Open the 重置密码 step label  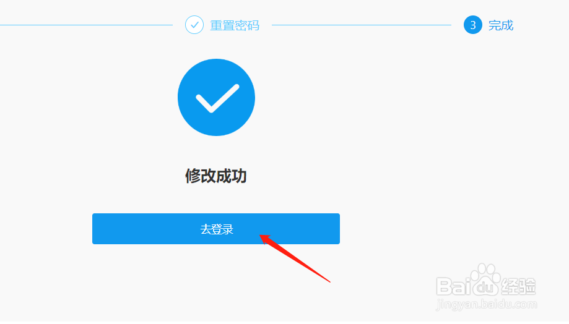pos(235,25)
